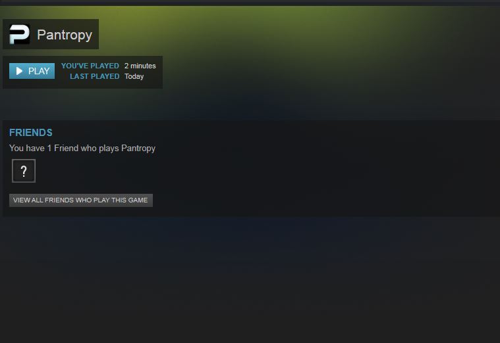
Task: Click the LAST PLAYED label
Action: click(94, 76)
